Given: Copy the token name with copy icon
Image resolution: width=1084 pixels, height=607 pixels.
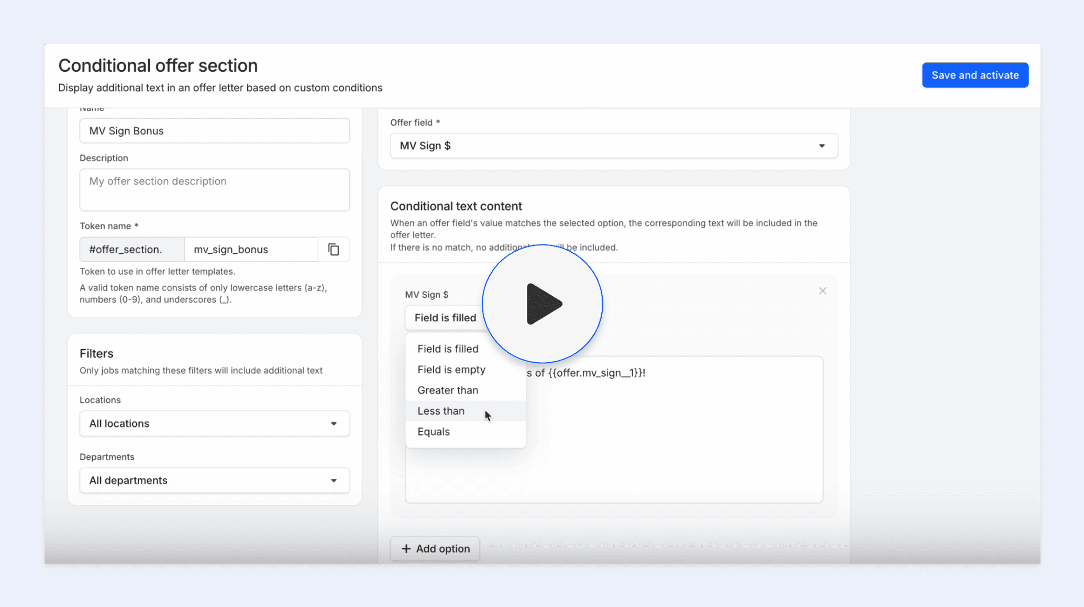Looking at the screenshot, I should point(334,250).
